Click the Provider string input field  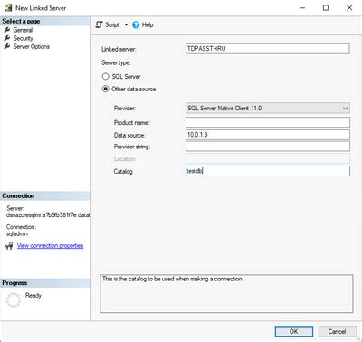(268, 147)
